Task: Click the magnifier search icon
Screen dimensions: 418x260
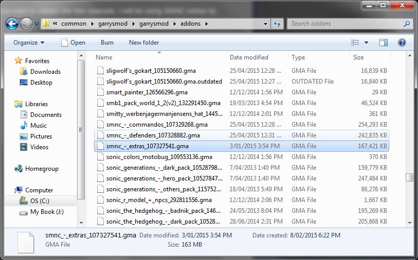Action: coord(407,24)
